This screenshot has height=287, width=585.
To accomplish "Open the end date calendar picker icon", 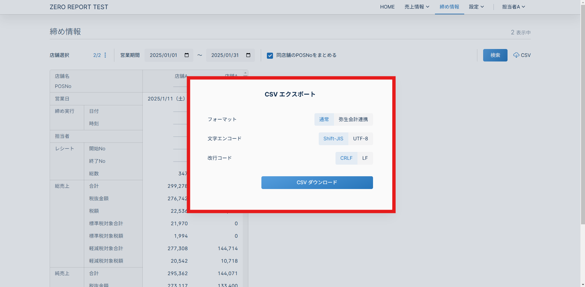I will (248, 55).
